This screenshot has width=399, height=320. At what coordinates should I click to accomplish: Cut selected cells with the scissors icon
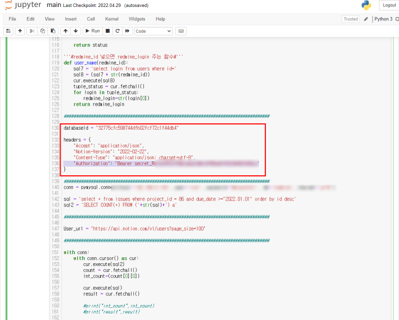pyautogui.click(x=32, y=31)
